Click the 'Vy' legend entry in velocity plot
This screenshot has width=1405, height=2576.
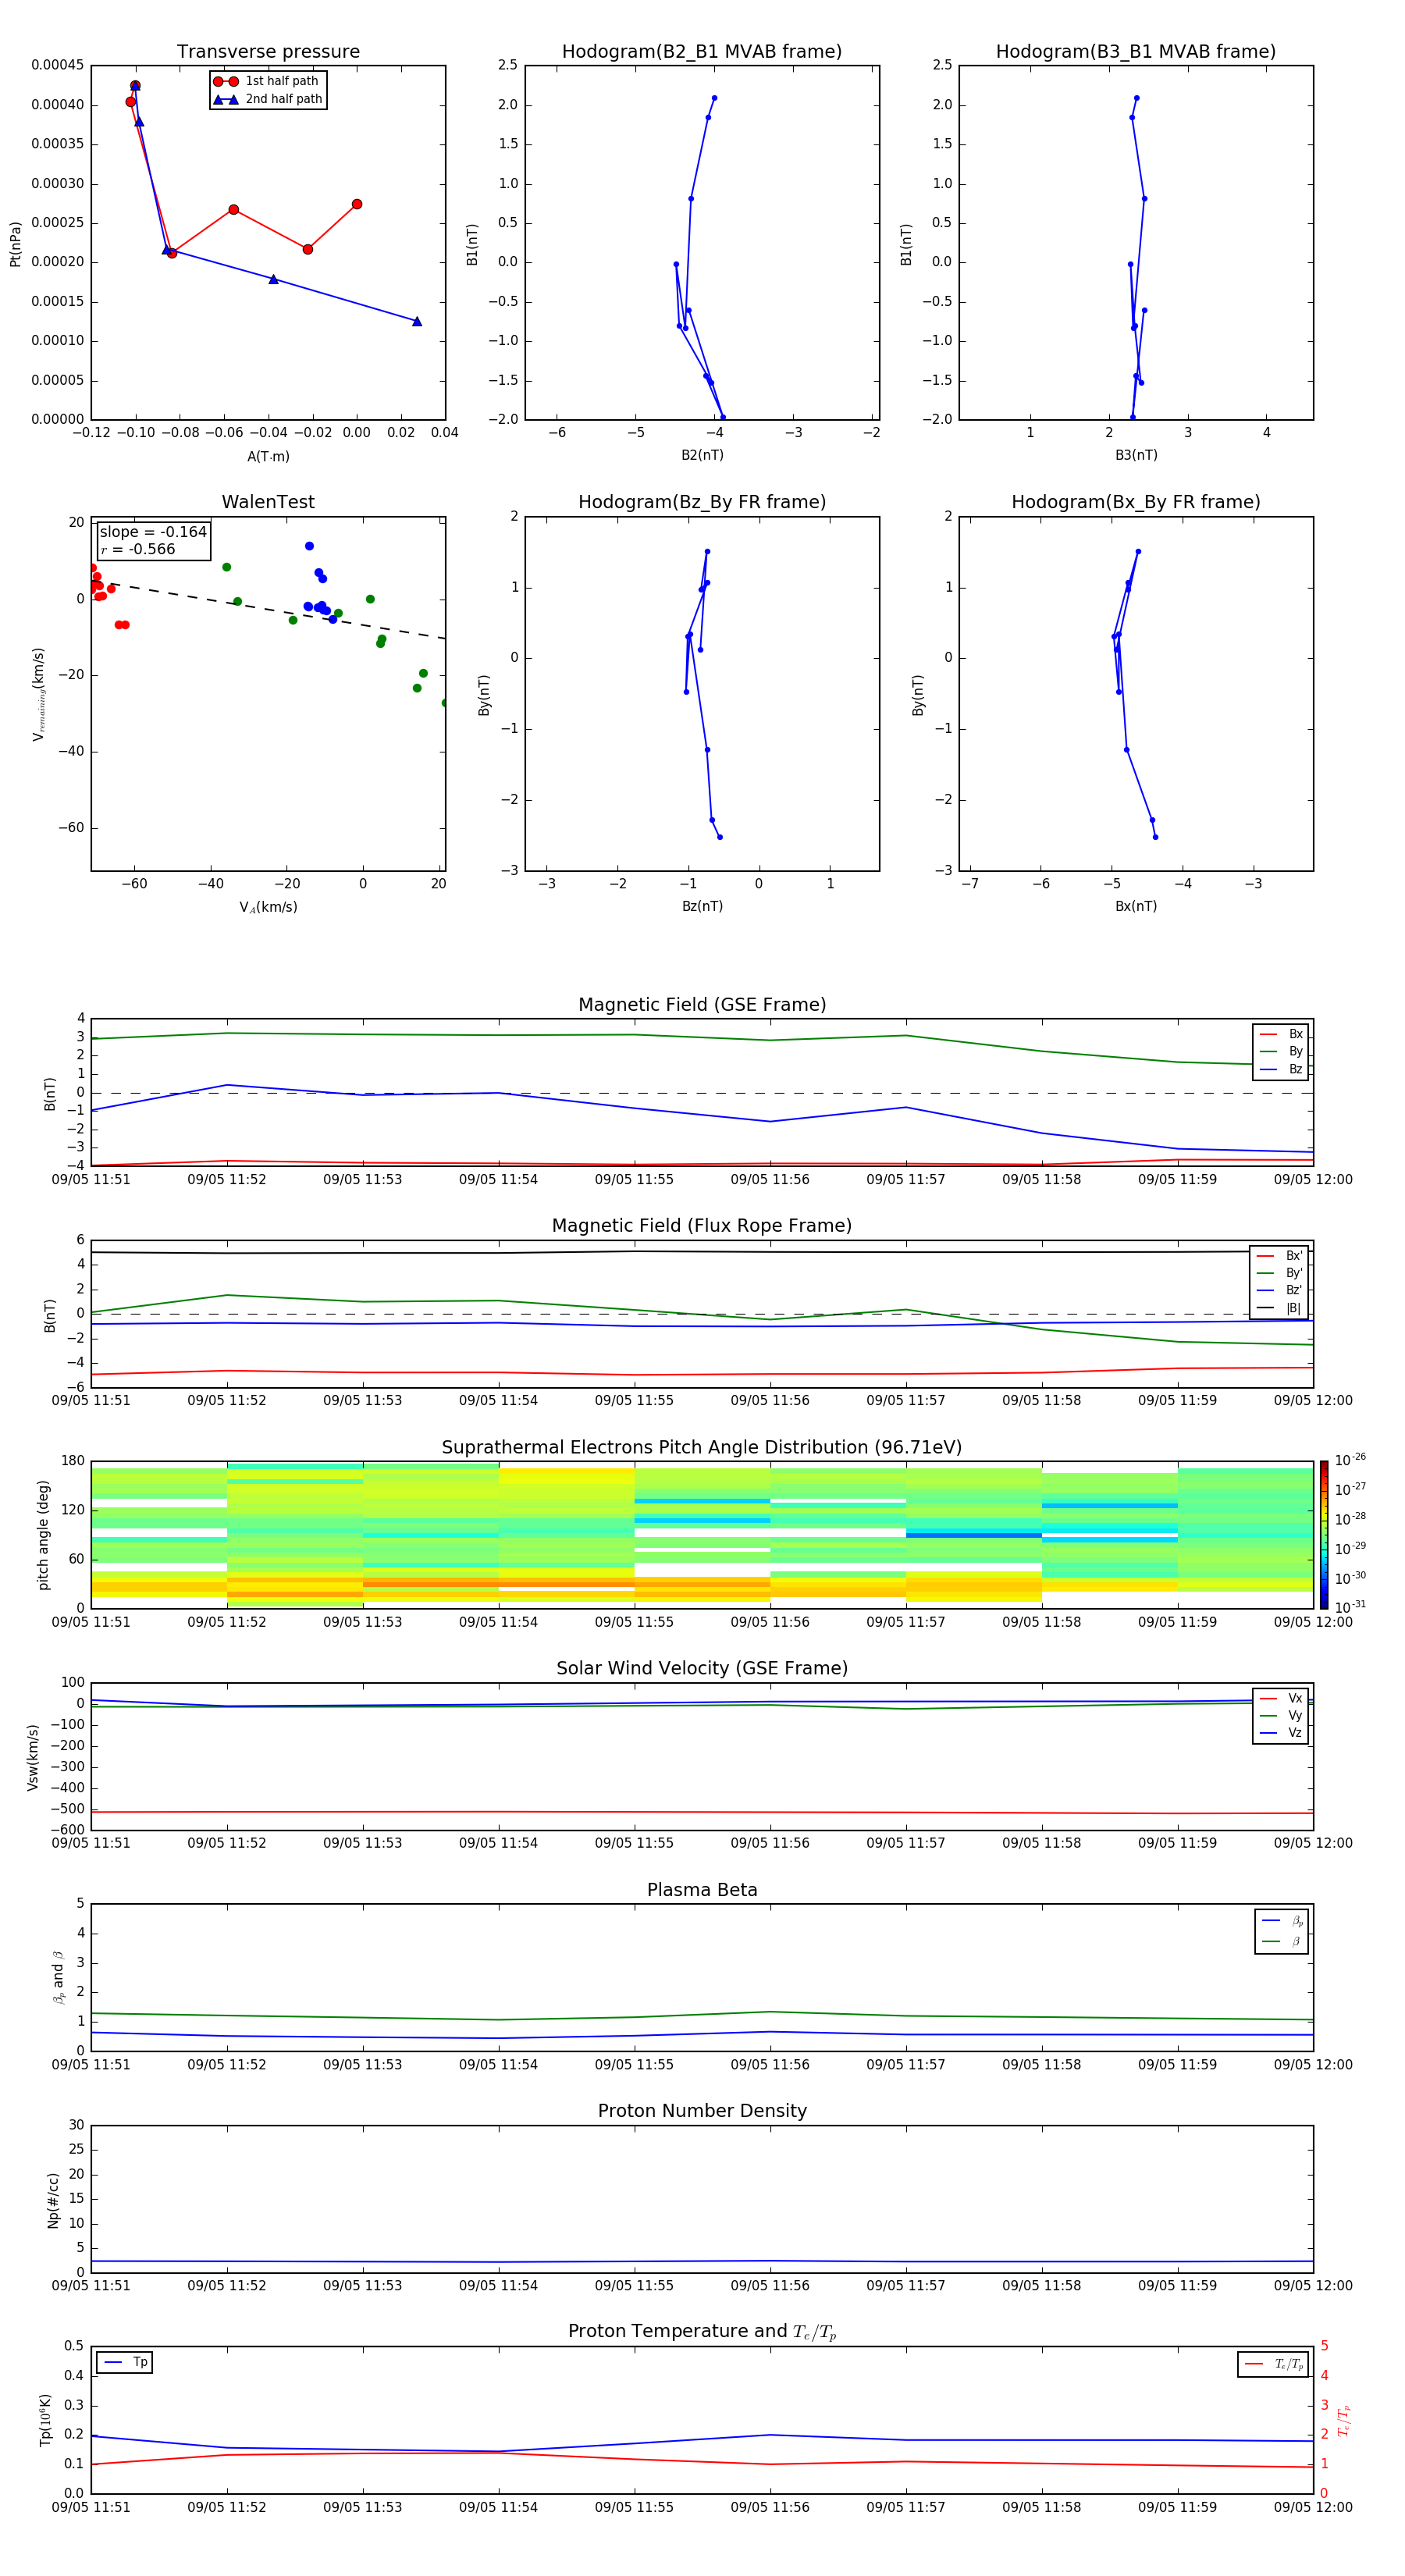(1281, 1716)
